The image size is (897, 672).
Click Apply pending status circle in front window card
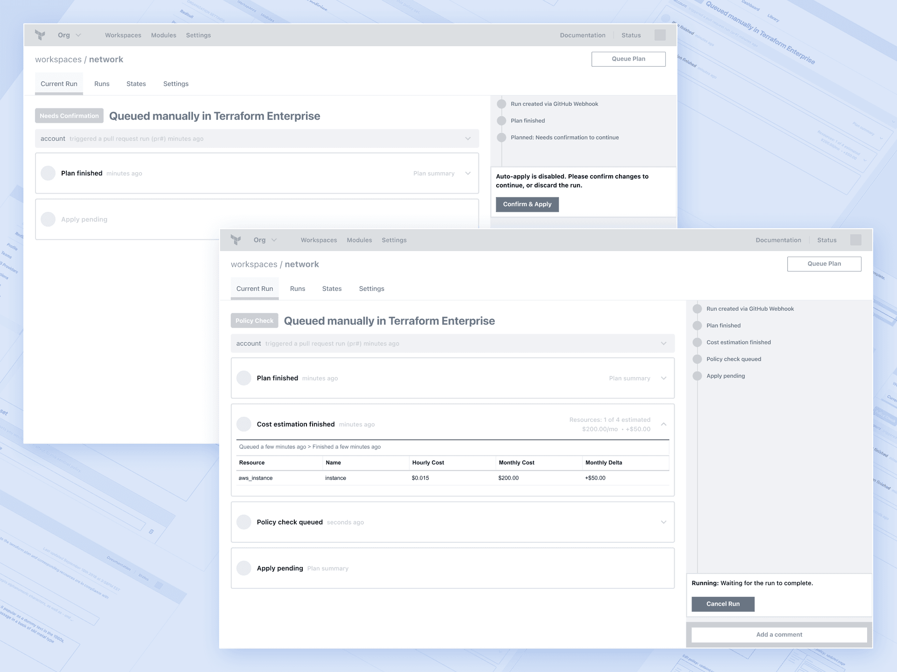pos(244,568)
